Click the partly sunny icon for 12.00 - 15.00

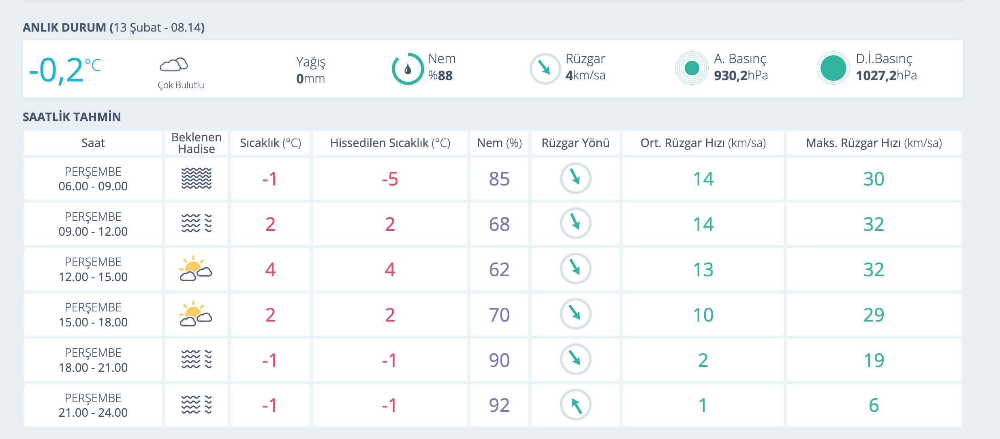[x=196, y=269]
